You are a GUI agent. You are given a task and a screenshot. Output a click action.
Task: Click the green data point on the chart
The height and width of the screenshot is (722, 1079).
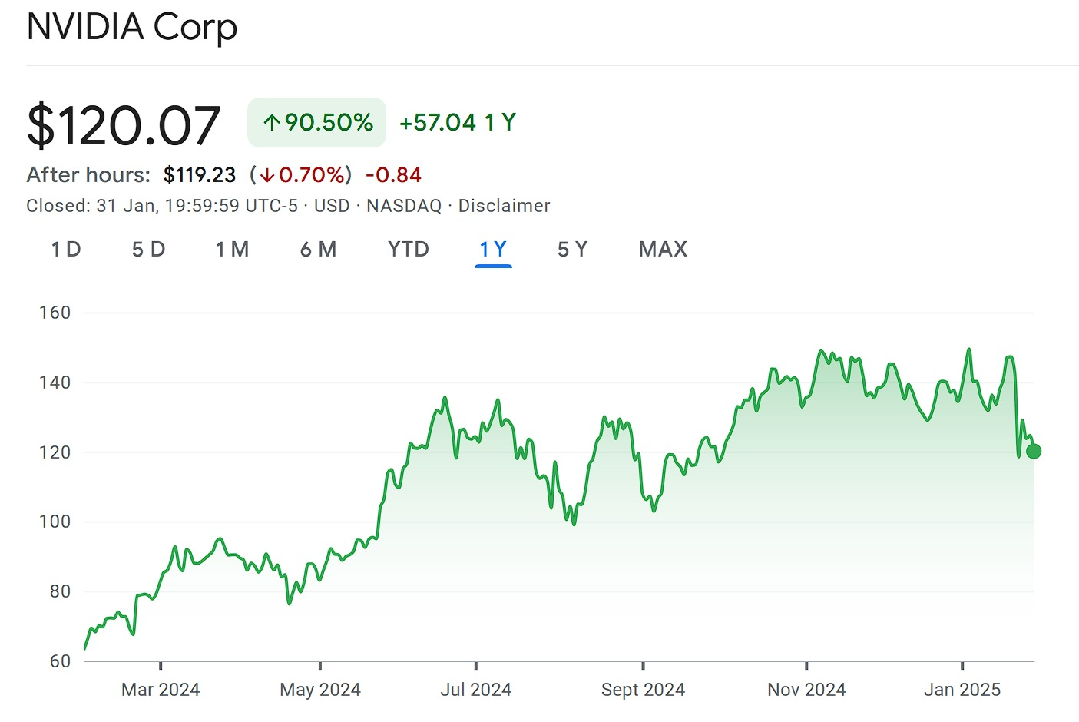tap(1034, 451)
